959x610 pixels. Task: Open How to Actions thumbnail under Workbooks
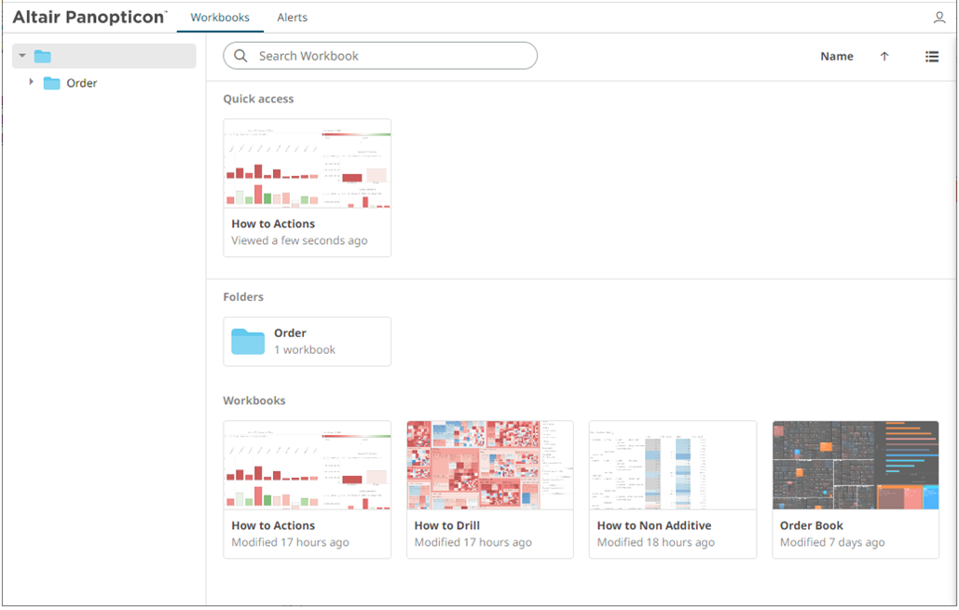[x=307, y=466]
